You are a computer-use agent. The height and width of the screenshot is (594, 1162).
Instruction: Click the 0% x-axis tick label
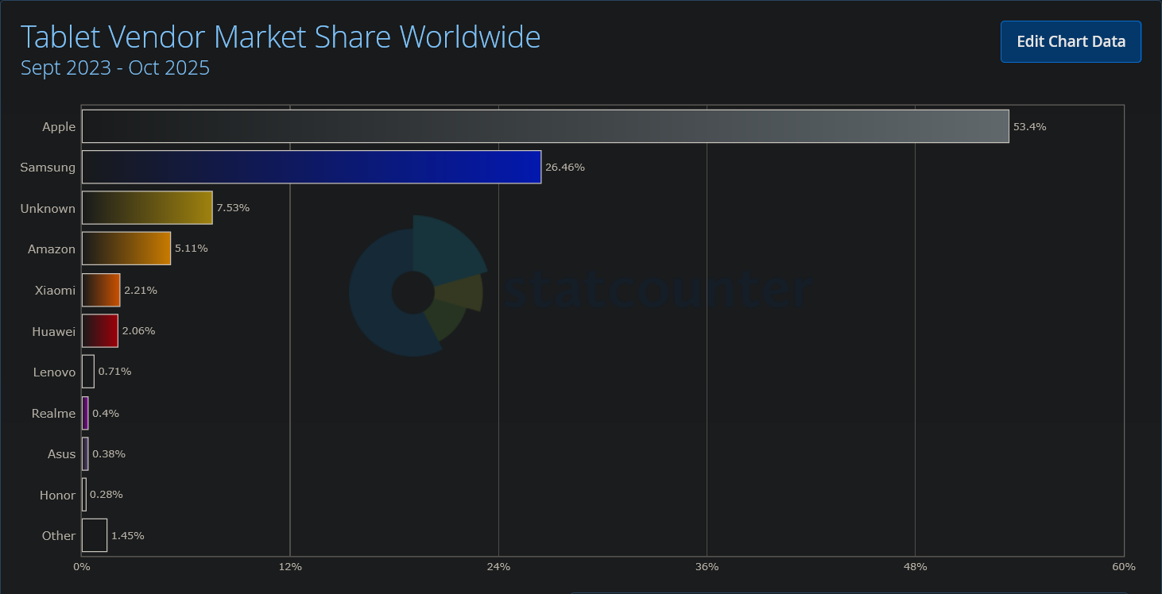[82, 567]
